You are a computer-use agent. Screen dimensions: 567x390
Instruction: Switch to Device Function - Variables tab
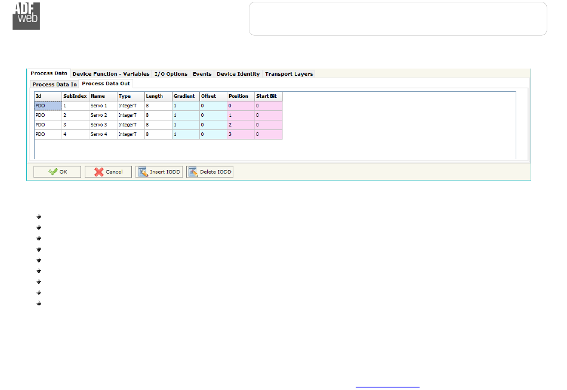[111, 74]
